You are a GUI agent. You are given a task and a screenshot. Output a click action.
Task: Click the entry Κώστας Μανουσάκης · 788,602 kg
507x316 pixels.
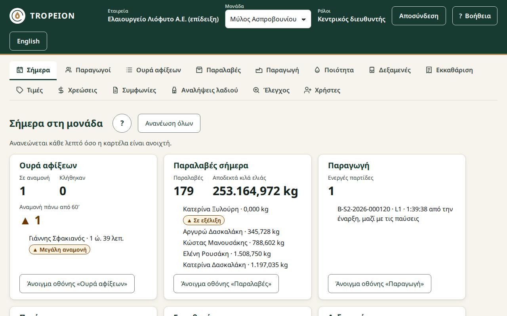[x=234, y=243]
